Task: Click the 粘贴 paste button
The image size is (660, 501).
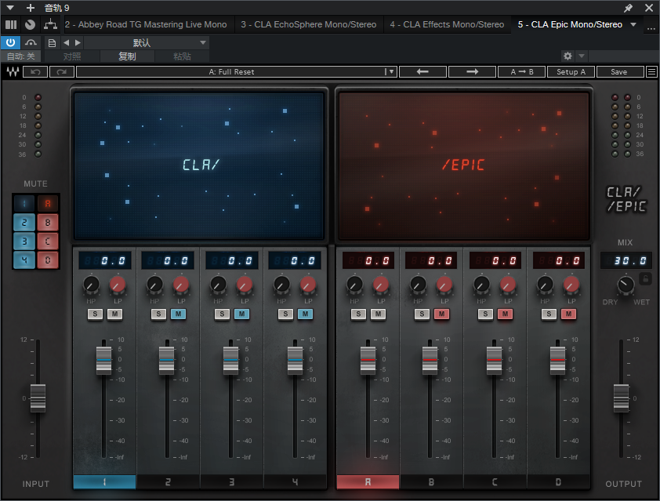Action: coord(182,56)
